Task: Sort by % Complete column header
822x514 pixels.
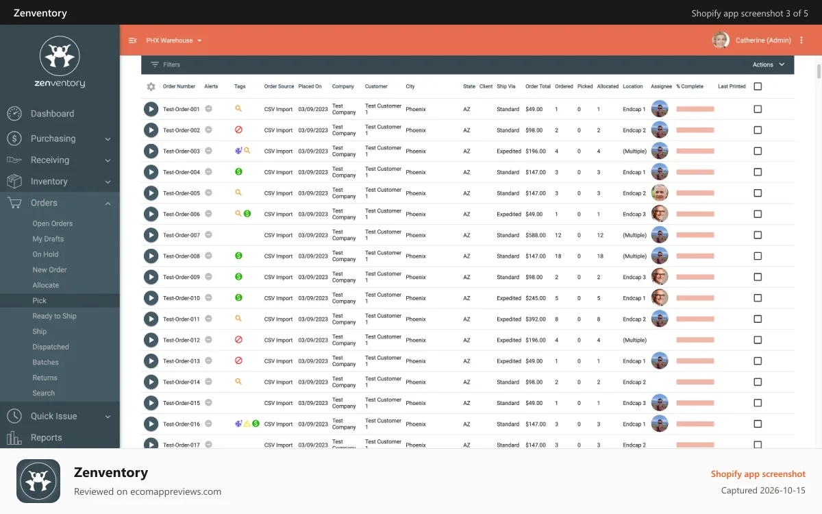Action: pos(690,86)
